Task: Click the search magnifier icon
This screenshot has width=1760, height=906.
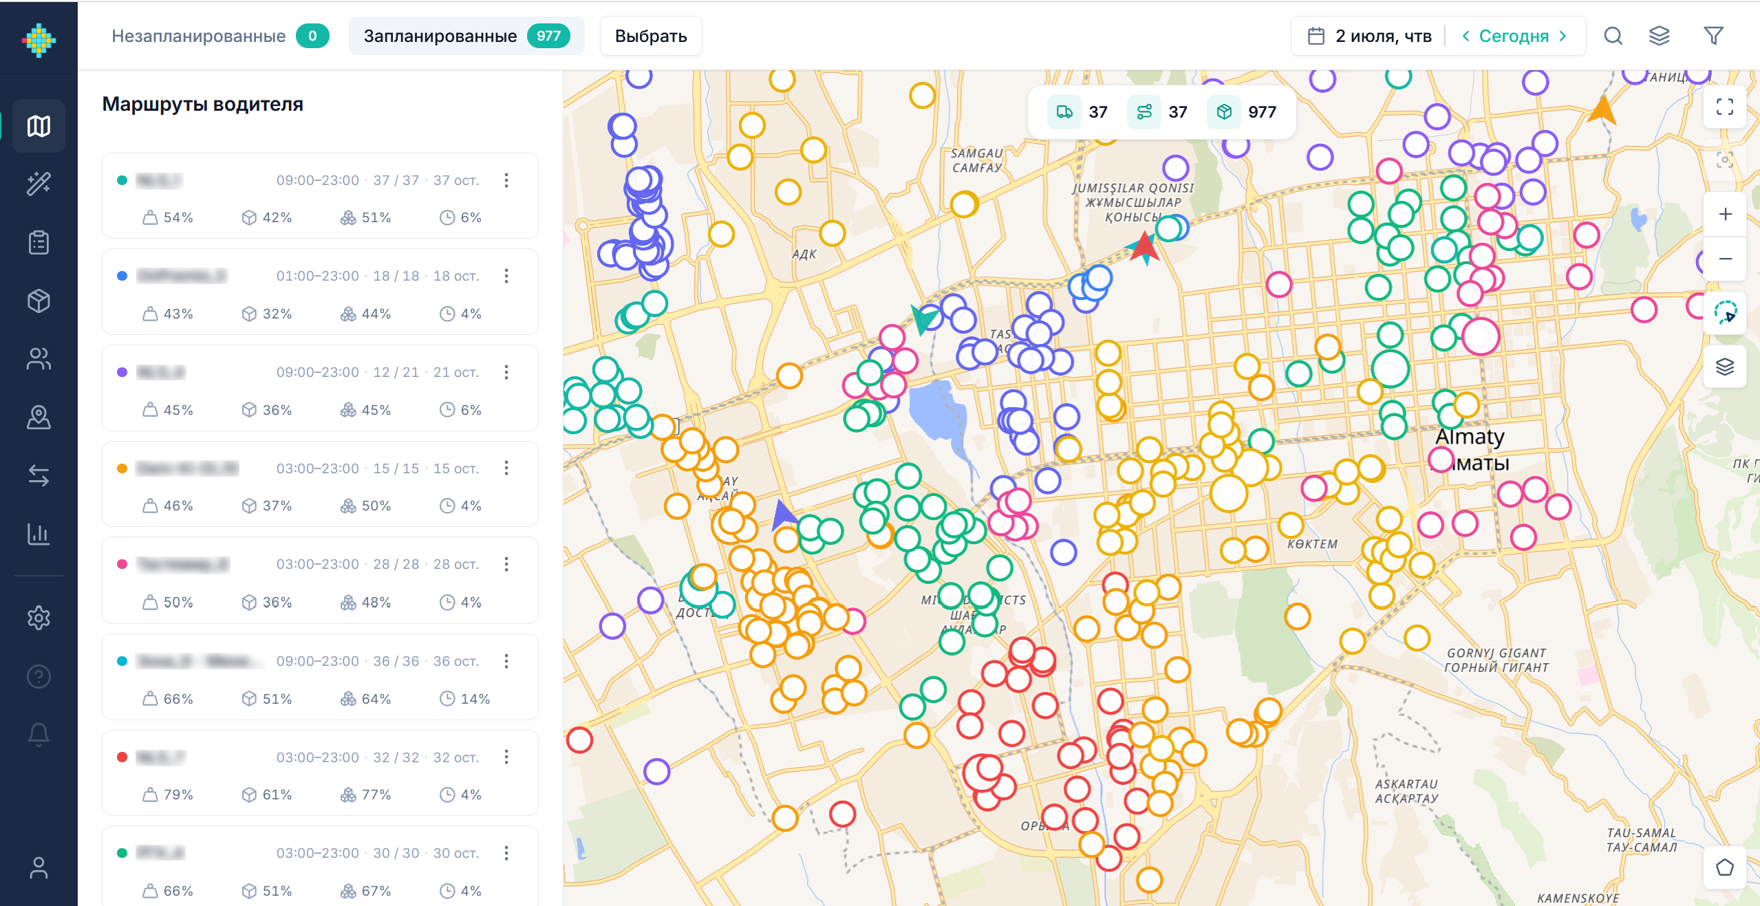Action: [1613, 36]
